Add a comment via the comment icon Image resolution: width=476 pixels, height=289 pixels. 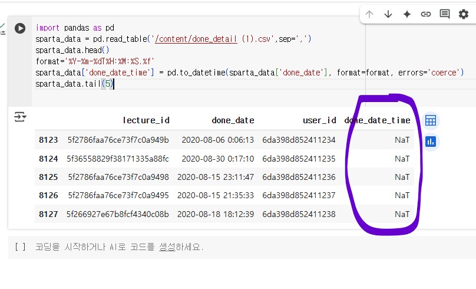pos(445,14)
